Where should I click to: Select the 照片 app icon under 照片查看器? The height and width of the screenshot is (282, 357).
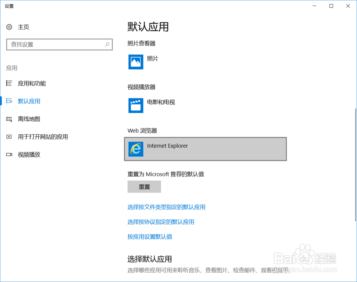tap(136, 62)
